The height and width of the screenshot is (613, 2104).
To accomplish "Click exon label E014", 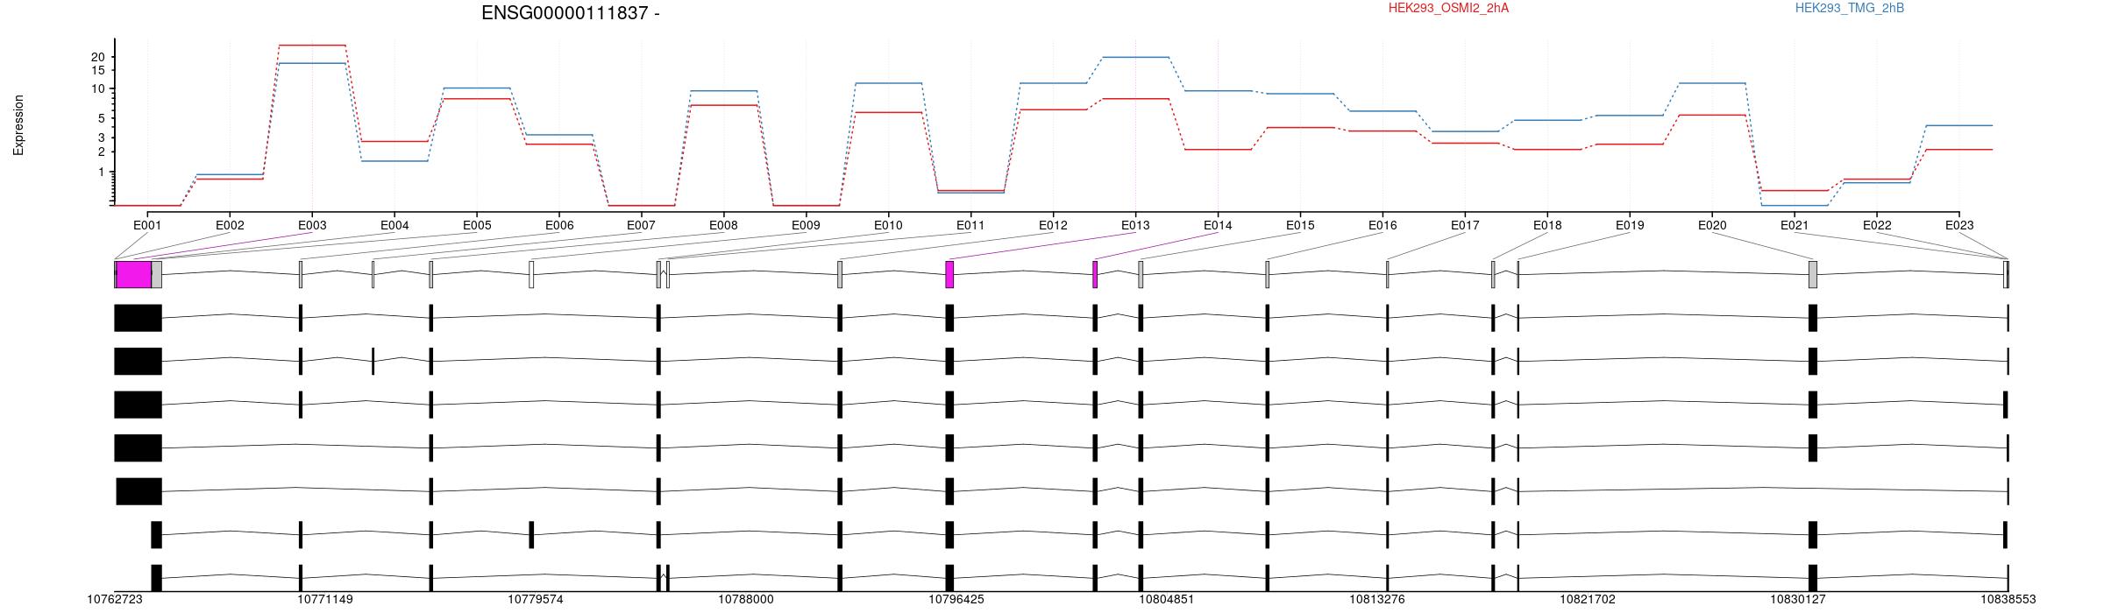I will coord(1218,225).
